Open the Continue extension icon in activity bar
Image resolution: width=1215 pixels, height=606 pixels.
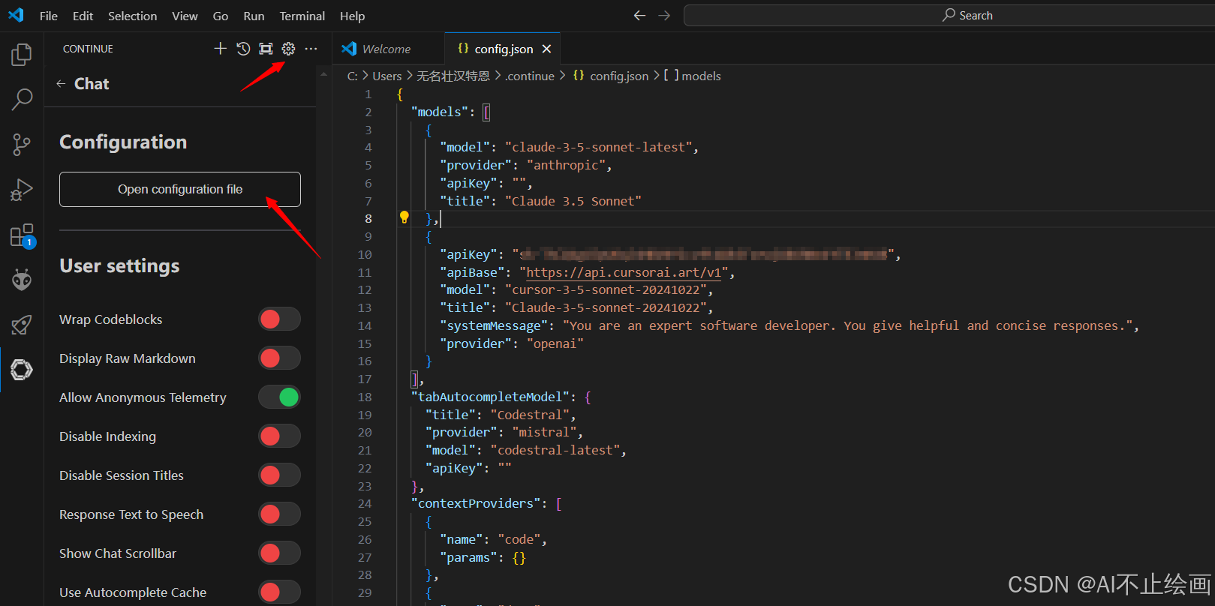[x=22, y=370]
